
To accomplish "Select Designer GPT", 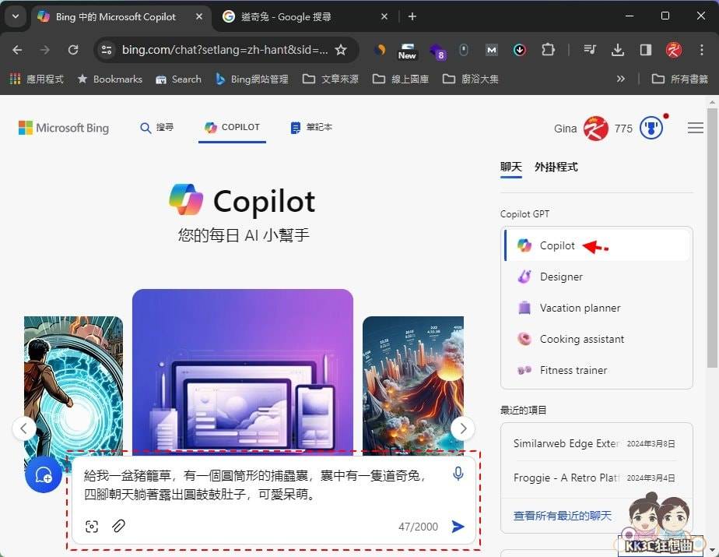I will click(x=597, y=277).
